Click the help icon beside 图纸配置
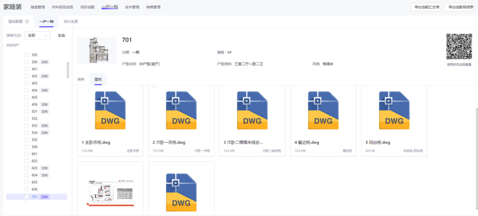 click(27, 22)
